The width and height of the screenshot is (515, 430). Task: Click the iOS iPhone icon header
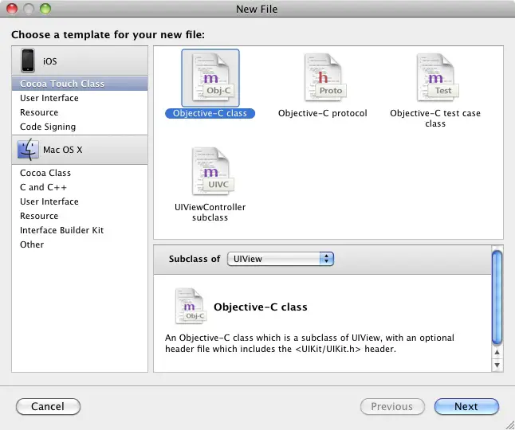point(29,61)
